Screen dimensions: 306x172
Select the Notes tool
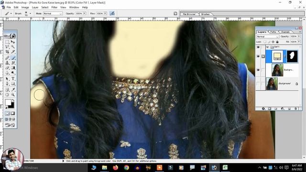coord(7,90)
